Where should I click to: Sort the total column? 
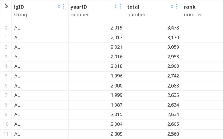pos(172,6)
